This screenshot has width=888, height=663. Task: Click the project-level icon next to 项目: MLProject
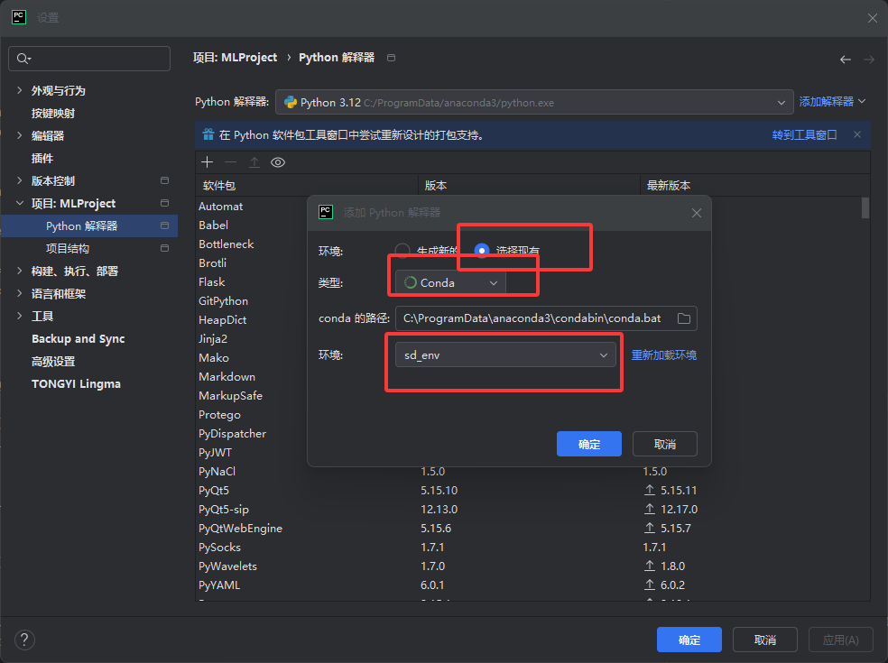pos(165,203)
